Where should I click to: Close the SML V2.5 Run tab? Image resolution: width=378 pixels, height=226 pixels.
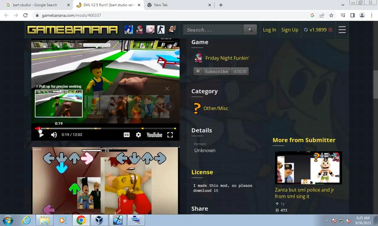139,5
